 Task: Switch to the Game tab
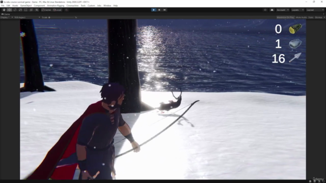(x=6, y=14)
